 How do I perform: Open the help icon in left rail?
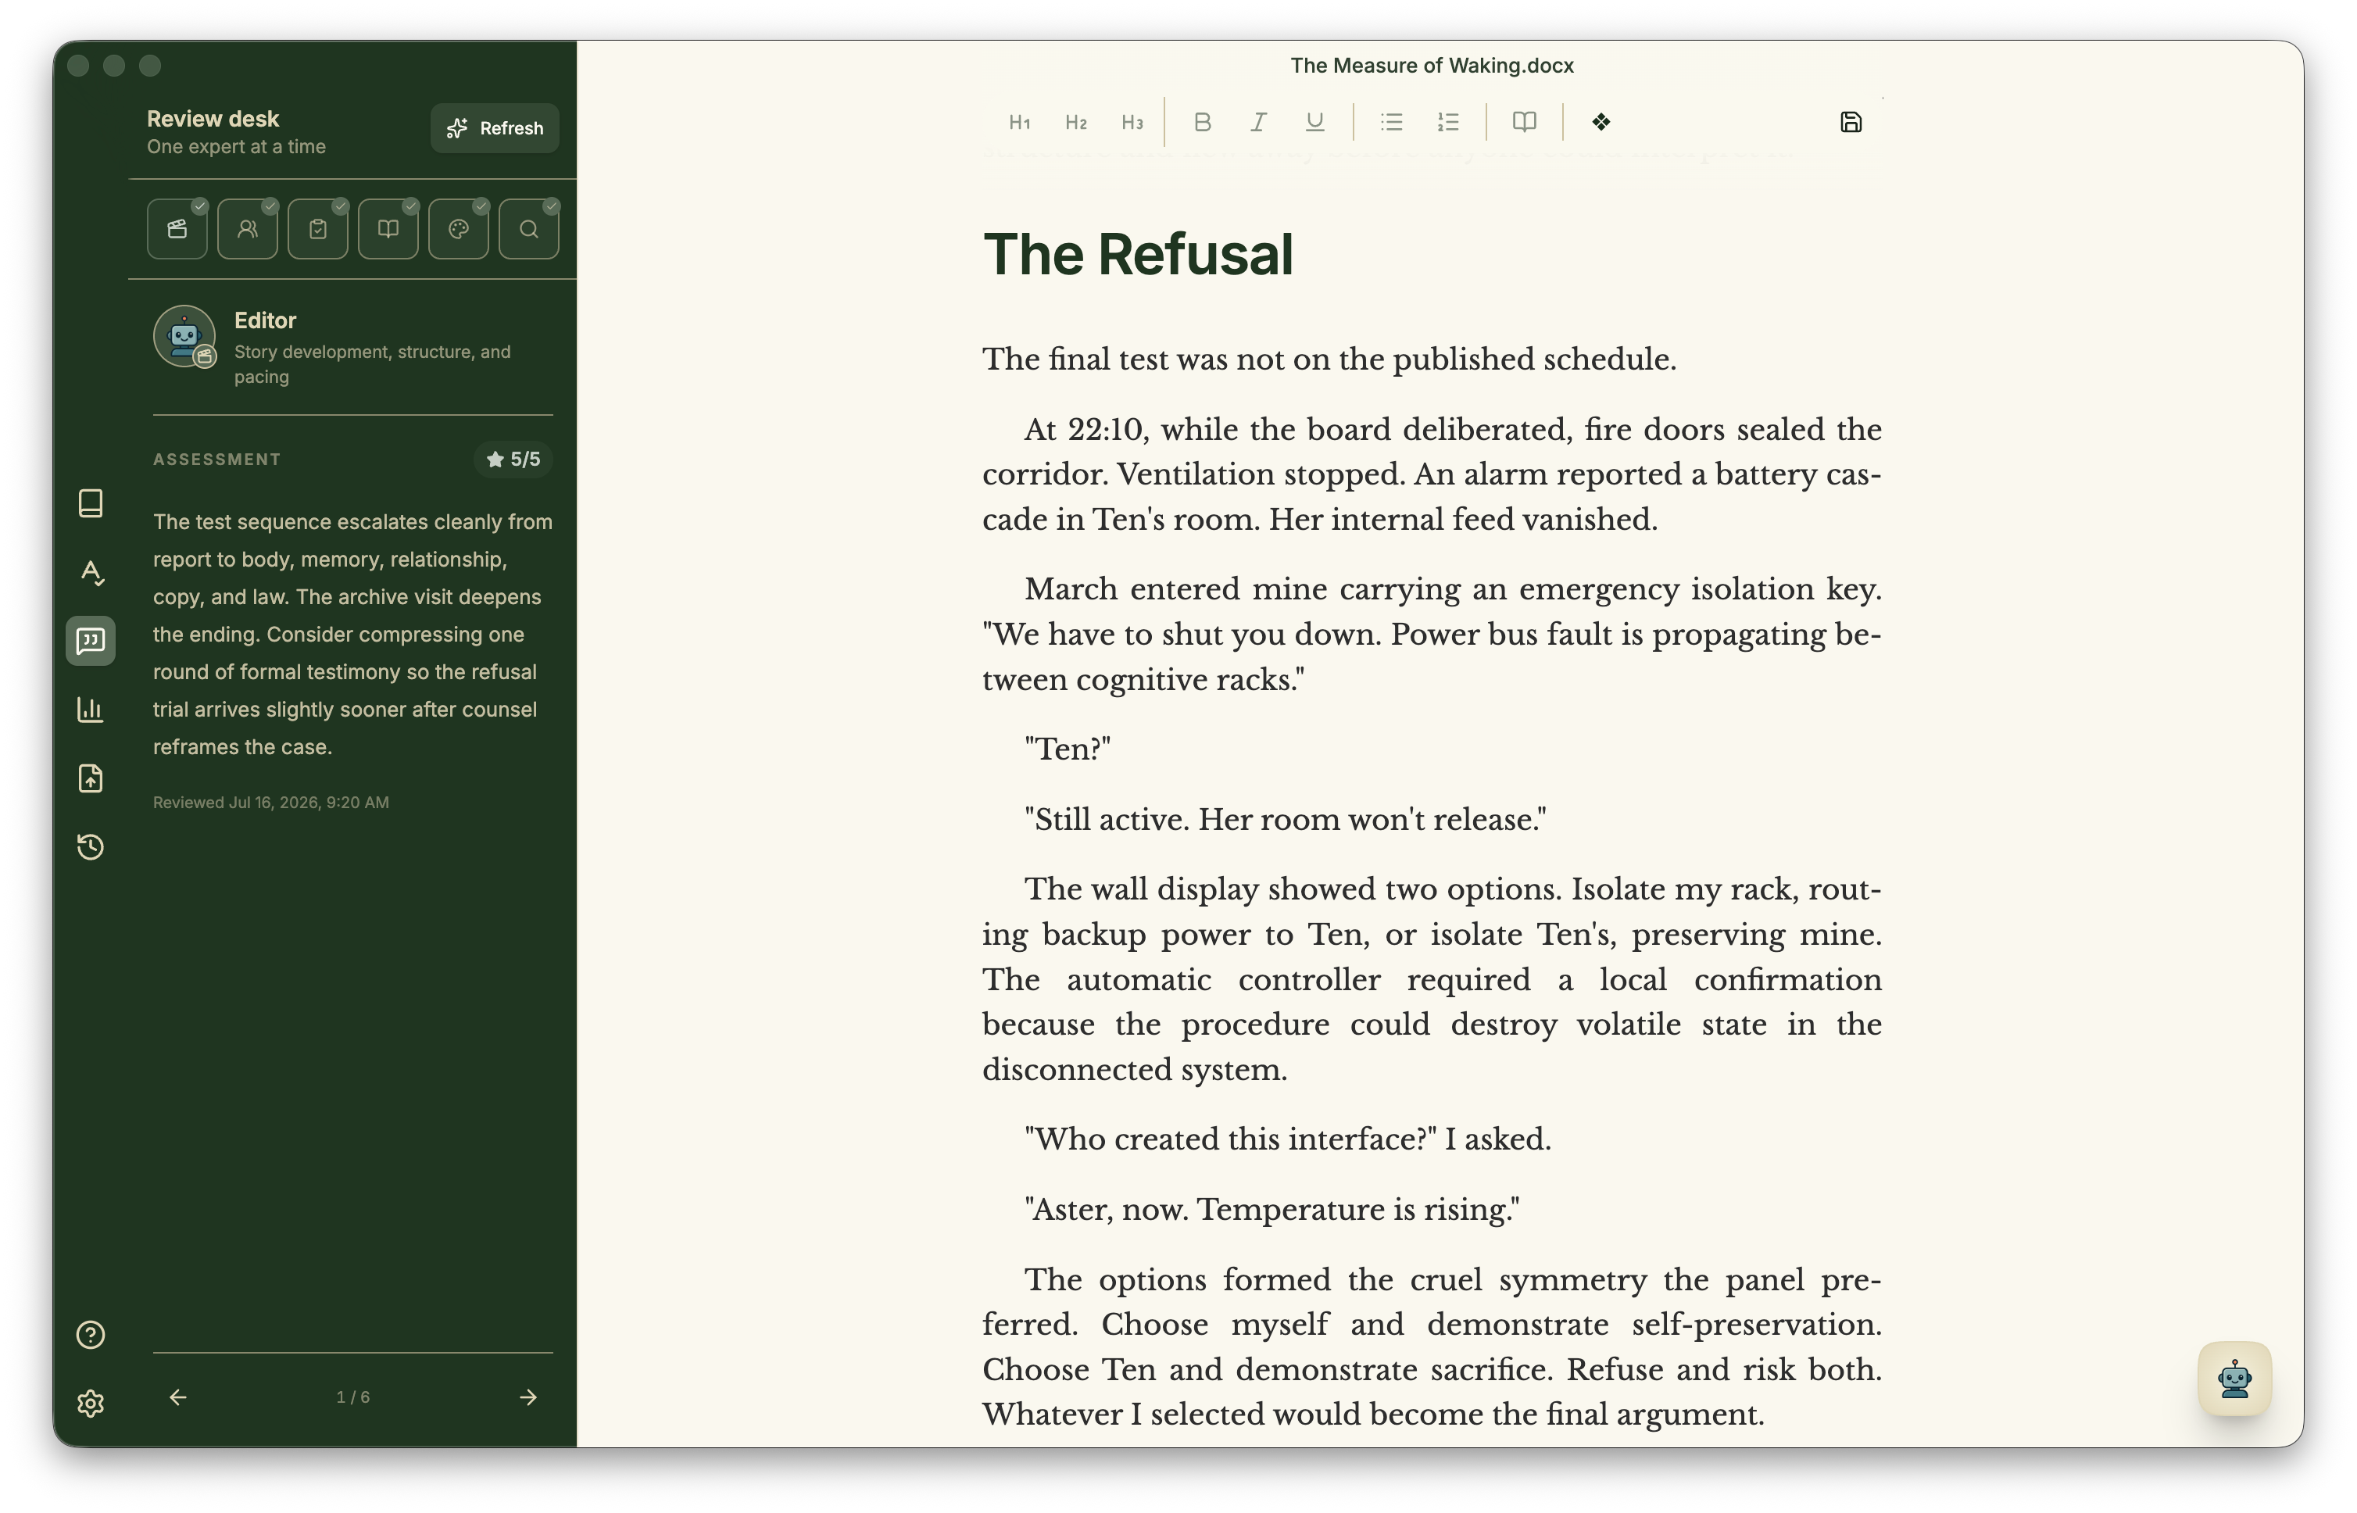click(x=91, y=1335)
